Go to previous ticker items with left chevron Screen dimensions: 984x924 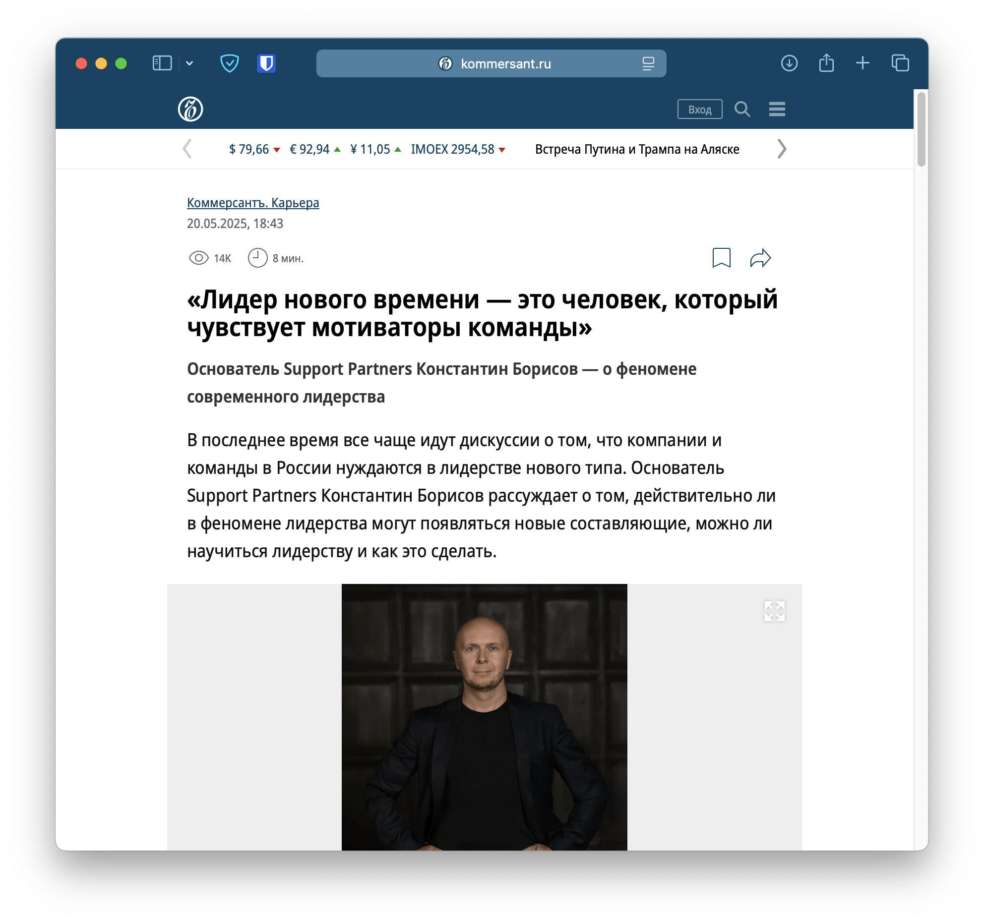(187, 149)
